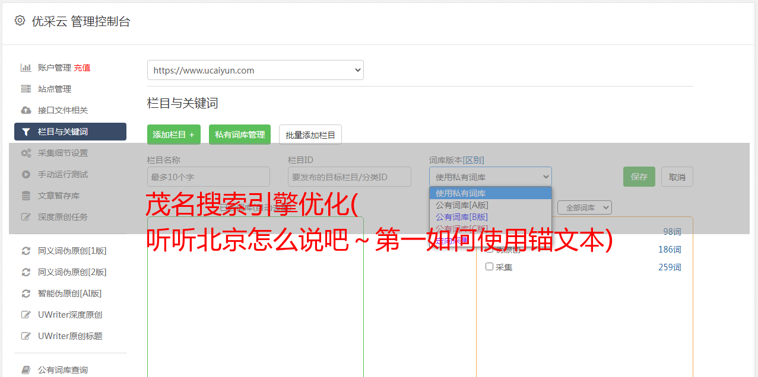Click the book icon for 公有词库查询
758x377 pixels.
(26, 370)
